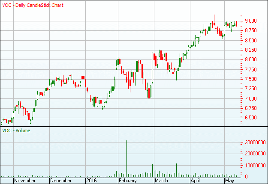Click the February date axis label
Viewport: 268px width, 184px height.
click(128, 181)
